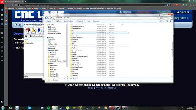
Task: Click Extract To icon in WinRAR window
Action: [33, 31]
